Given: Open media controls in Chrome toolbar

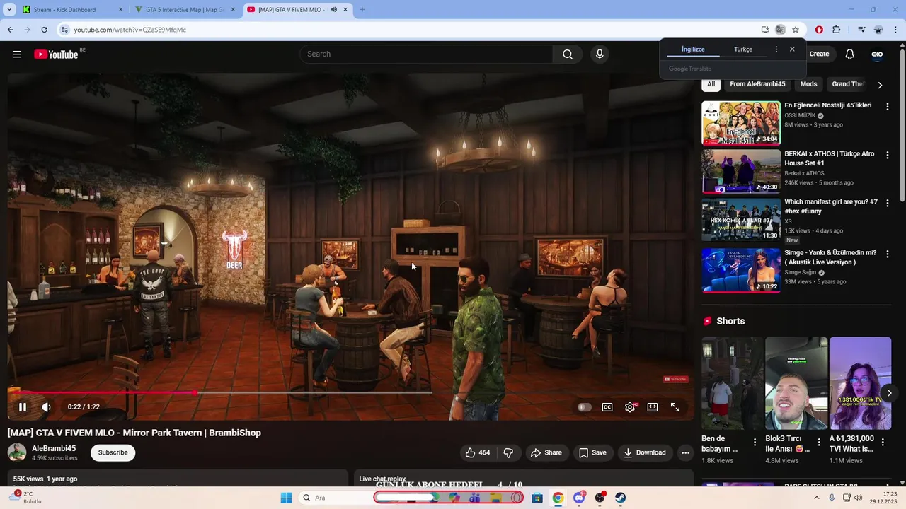Looking at the screenshot, I should coord(861,30).
